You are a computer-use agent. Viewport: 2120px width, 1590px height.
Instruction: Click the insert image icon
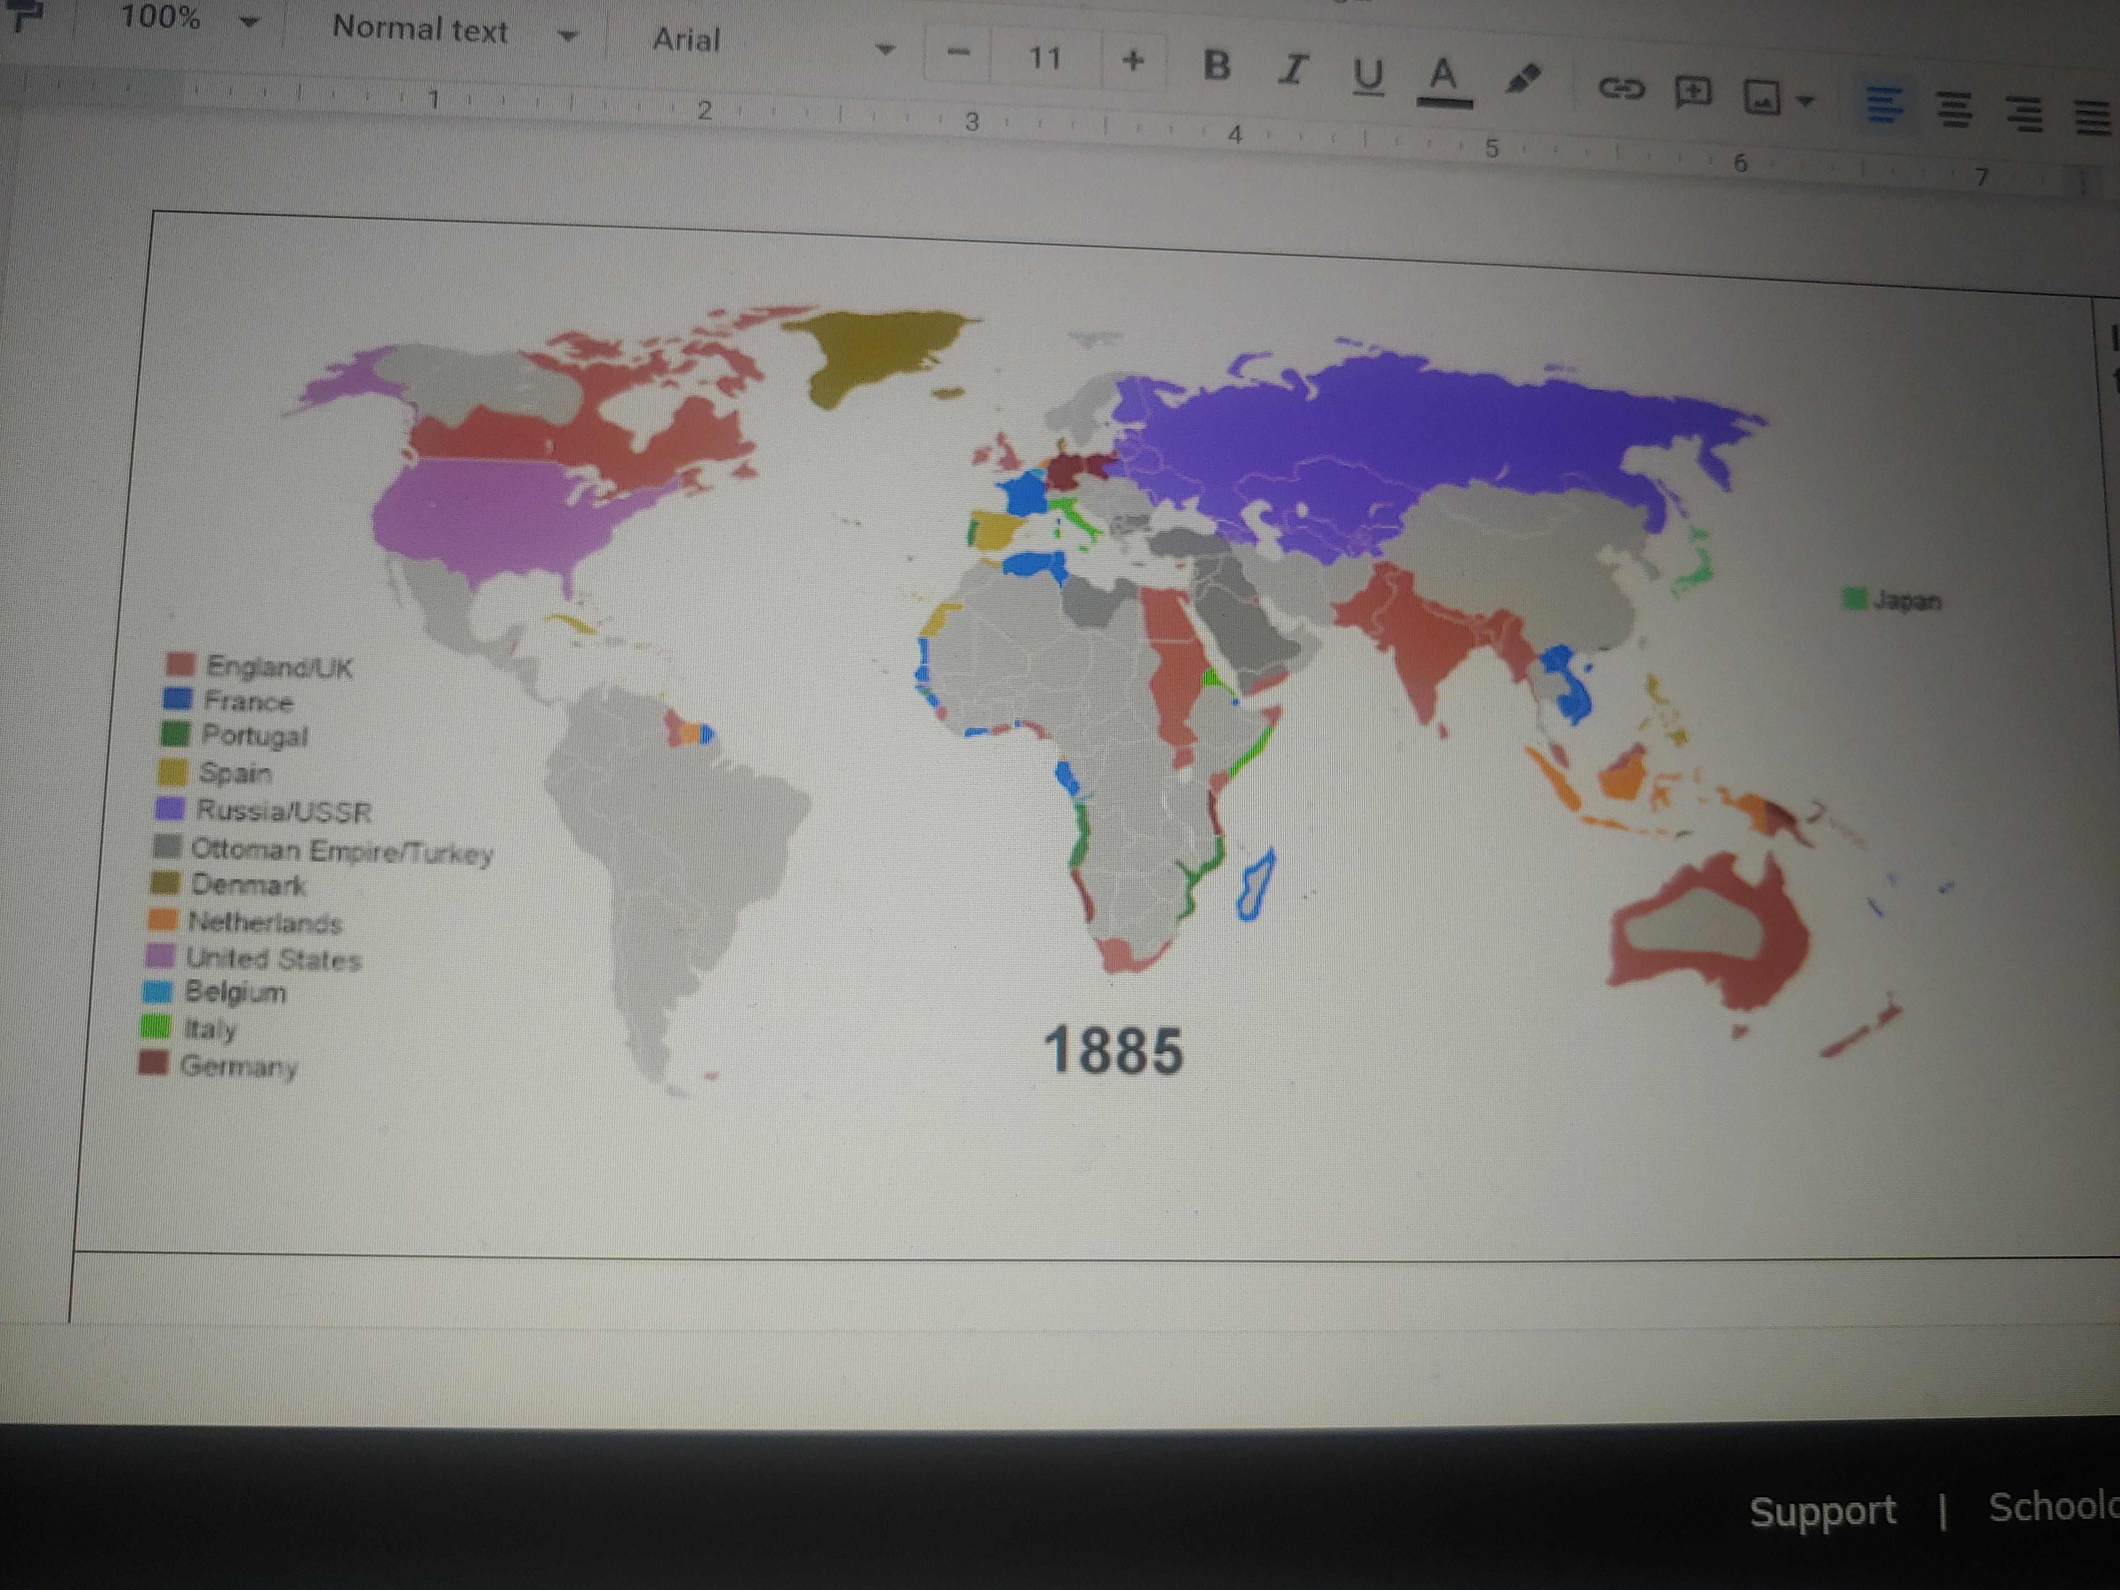point(1763,97)
